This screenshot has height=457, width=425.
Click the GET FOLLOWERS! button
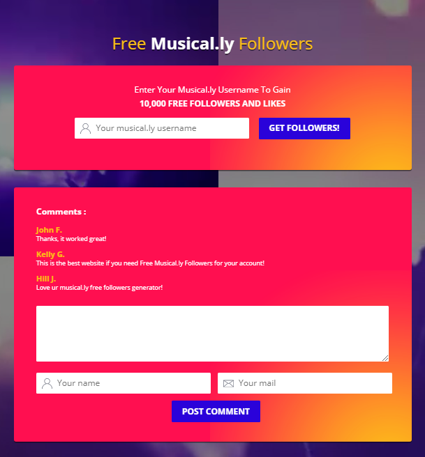304,128
